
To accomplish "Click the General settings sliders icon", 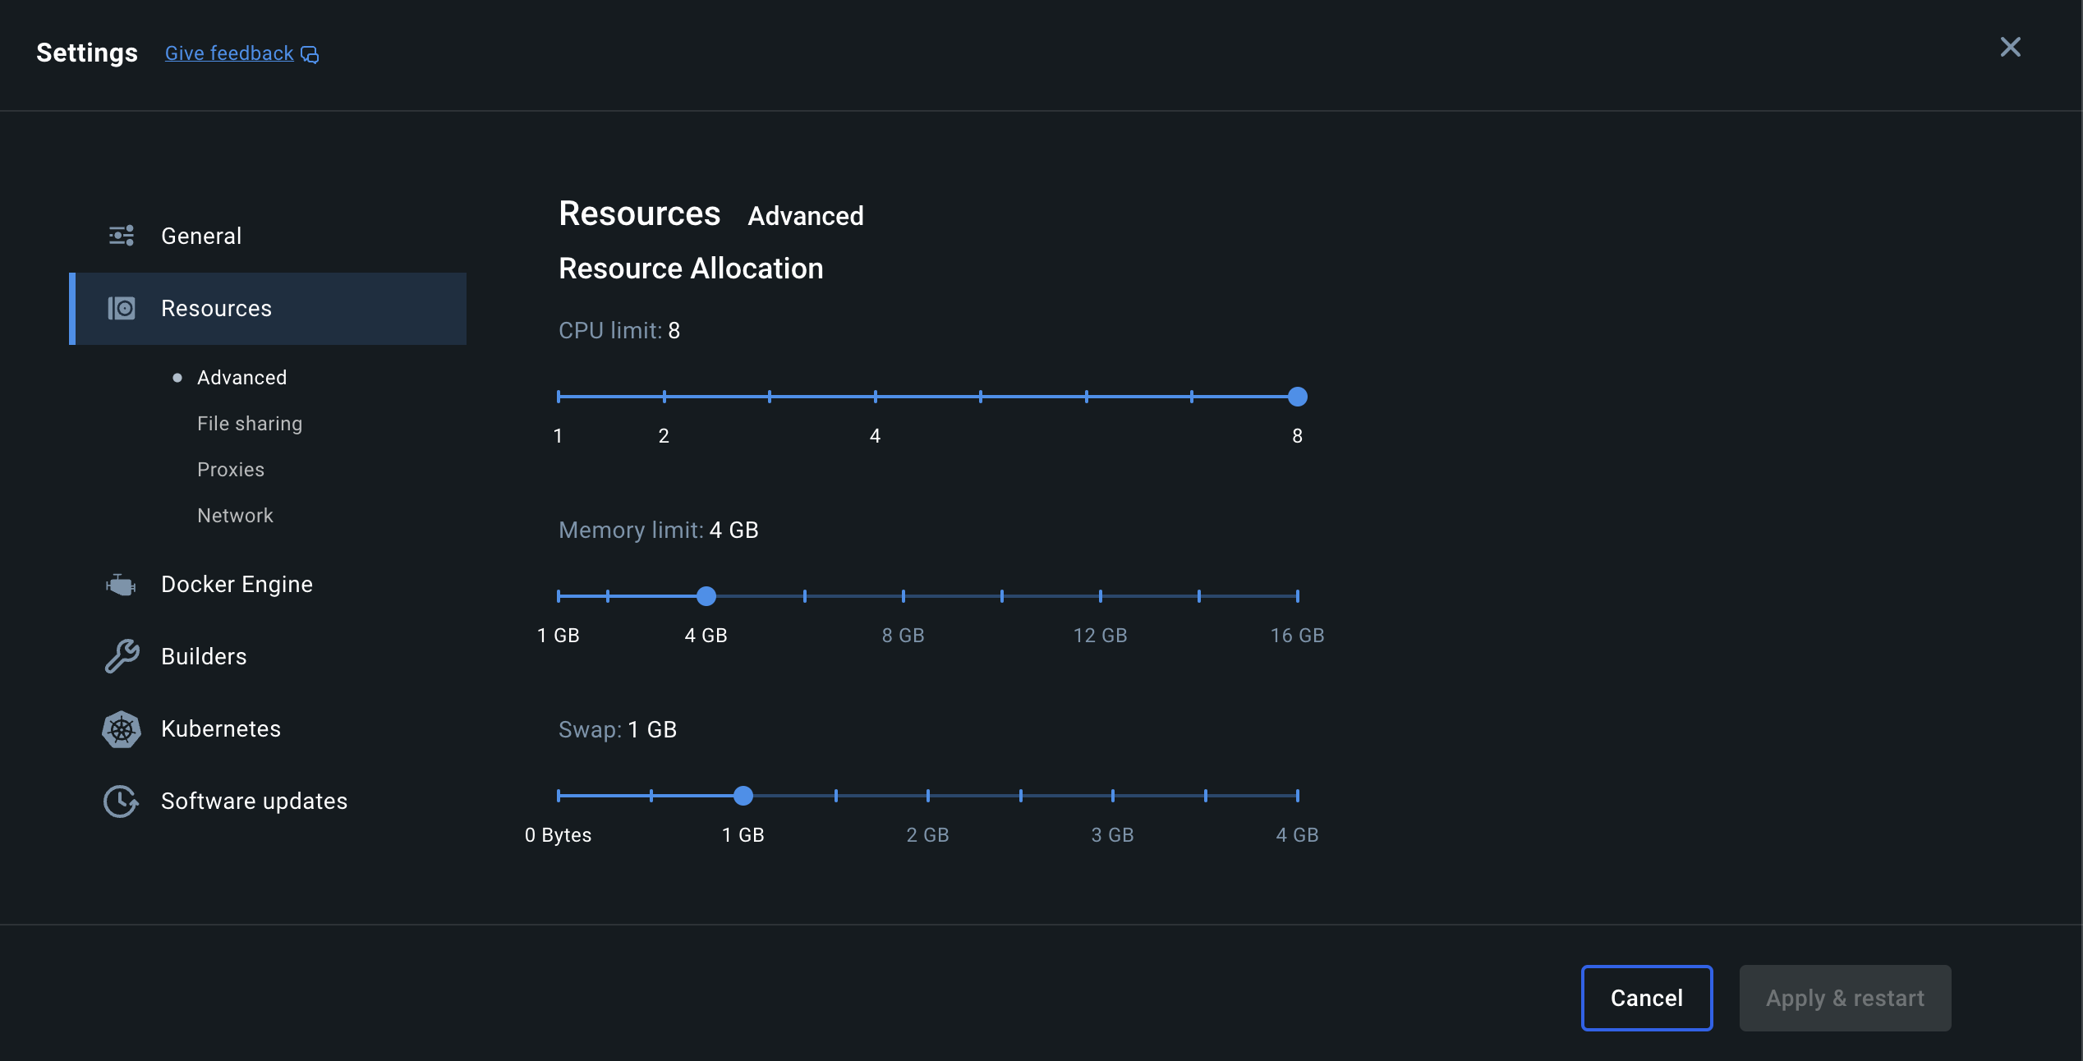I will 122,236.
